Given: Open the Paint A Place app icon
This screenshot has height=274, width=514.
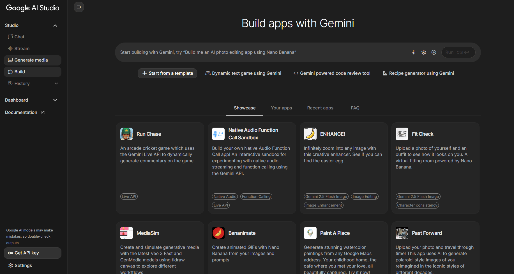Looking at the screenshot, I should (x=310, y=233).
